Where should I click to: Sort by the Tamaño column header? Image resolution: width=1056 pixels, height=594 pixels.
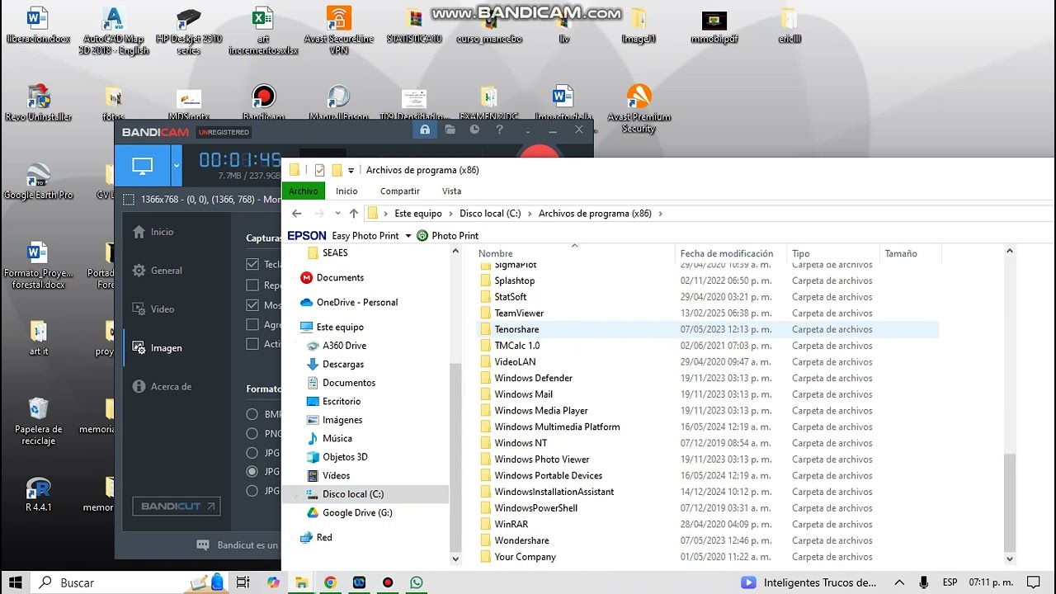(x=911, y=253)
